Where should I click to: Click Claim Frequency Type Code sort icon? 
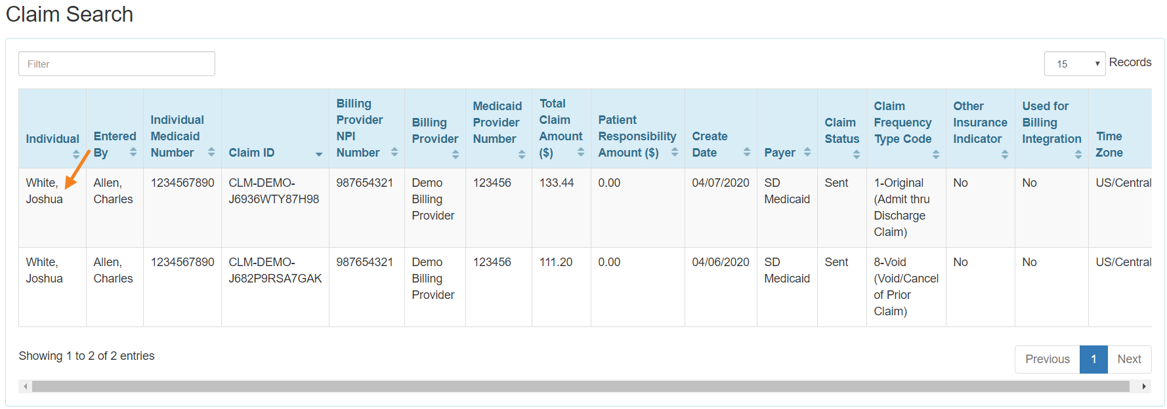[936, 155]
